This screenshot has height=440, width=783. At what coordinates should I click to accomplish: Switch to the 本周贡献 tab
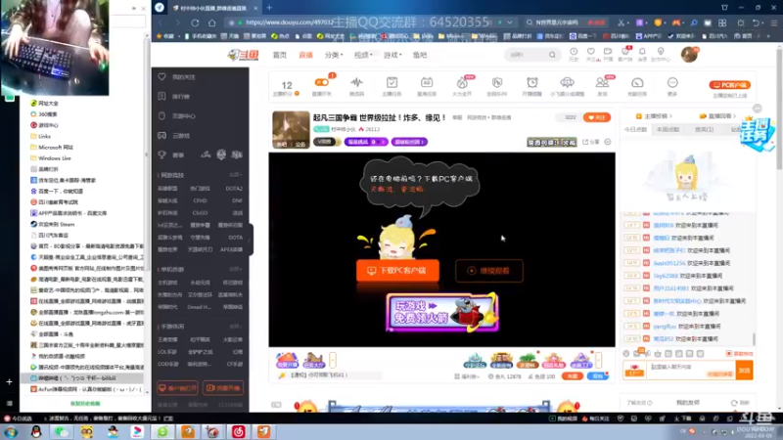point(668,130)
